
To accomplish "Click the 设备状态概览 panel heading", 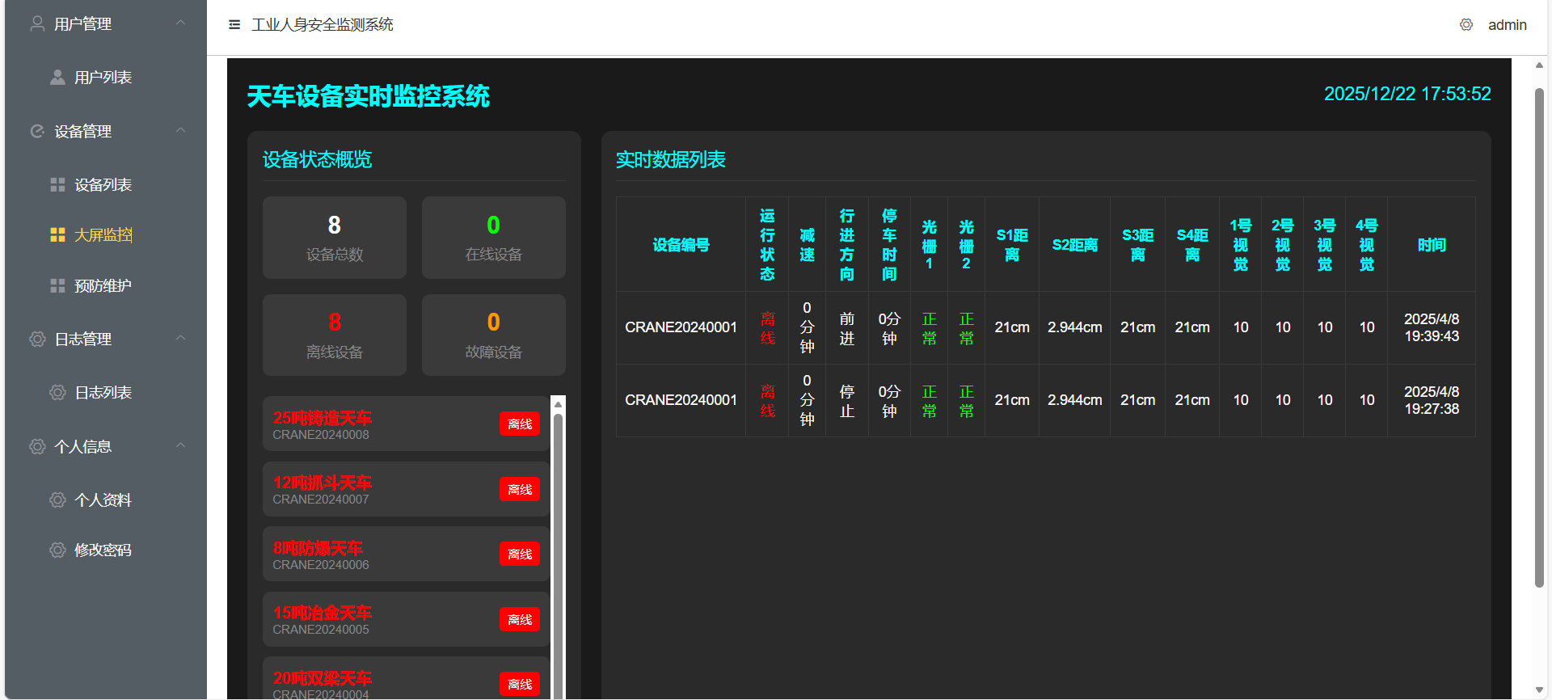I will 317,159.
